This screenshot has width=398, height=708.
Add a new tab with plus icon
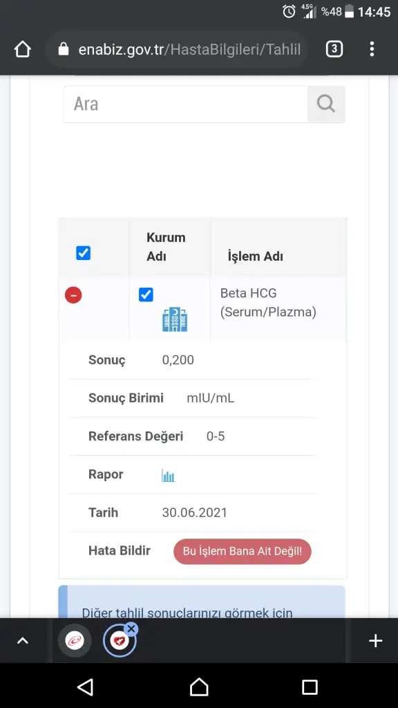375,640
